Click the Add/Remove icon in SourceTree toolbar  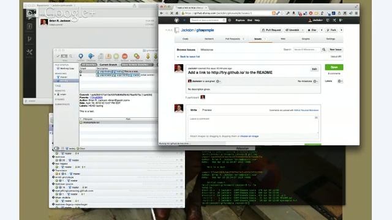point(137,56)
